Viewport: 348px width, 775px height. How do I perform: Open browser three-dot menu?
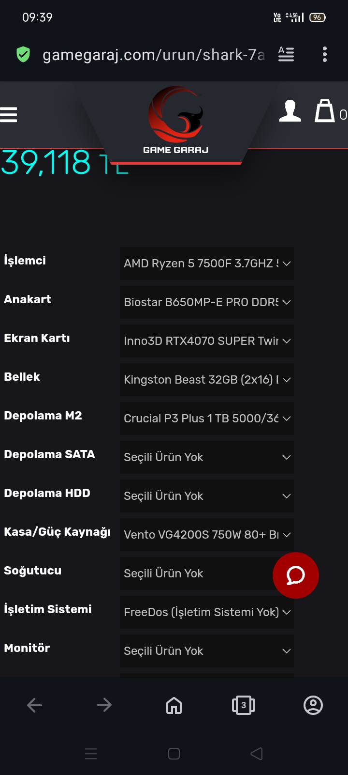[325, 54]
